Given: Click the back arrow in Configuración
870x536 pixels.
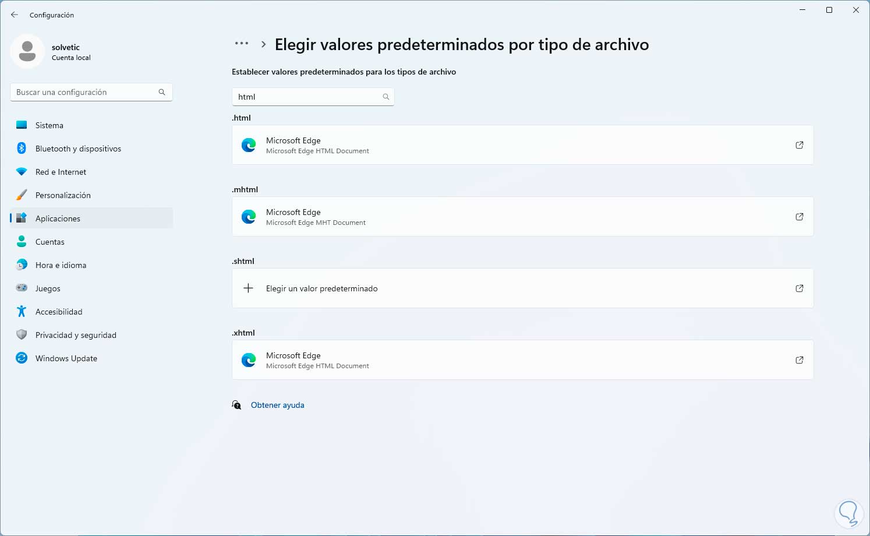Looking at the screenshot, I should [x=15, y=15].
